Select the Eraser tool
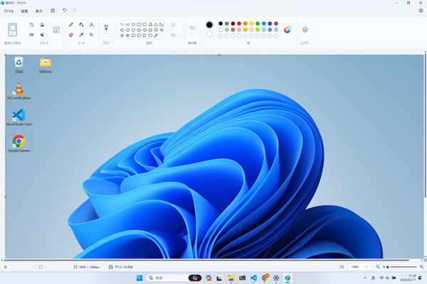Image resolution: width=427 pixels, height=284 pixels. tap(71, 35)
